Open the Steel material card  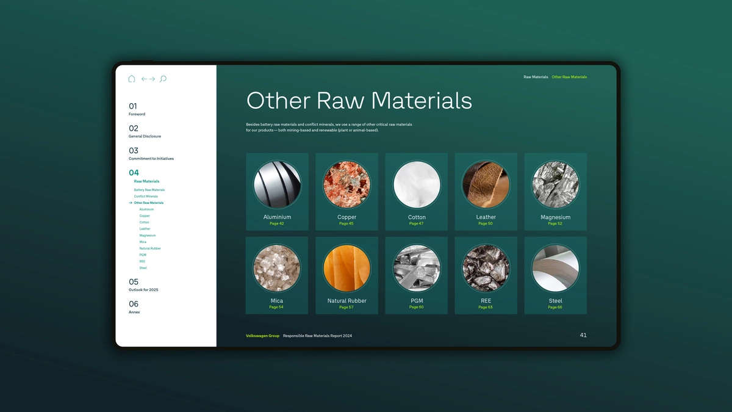[x=555, y=275]
